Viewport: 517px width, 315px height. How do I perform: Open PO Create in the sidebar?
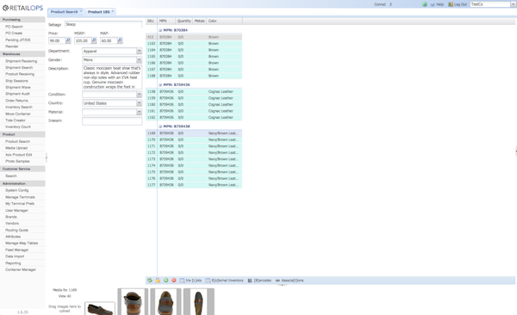[14, 33]
